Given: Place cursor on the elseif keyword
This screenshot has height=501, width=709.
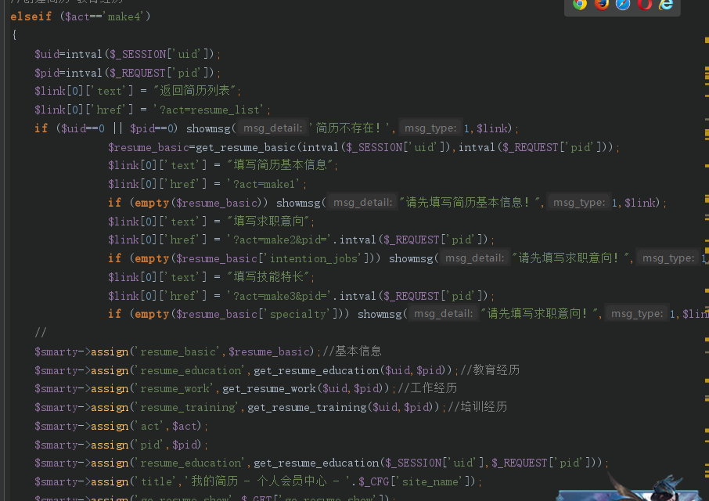Looking at the screenshot, I should [x=30, y=16].
